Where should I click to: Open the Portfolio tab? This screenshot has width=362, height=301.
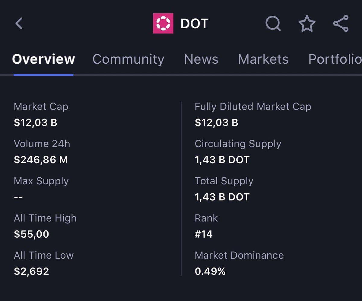point(335,59)
